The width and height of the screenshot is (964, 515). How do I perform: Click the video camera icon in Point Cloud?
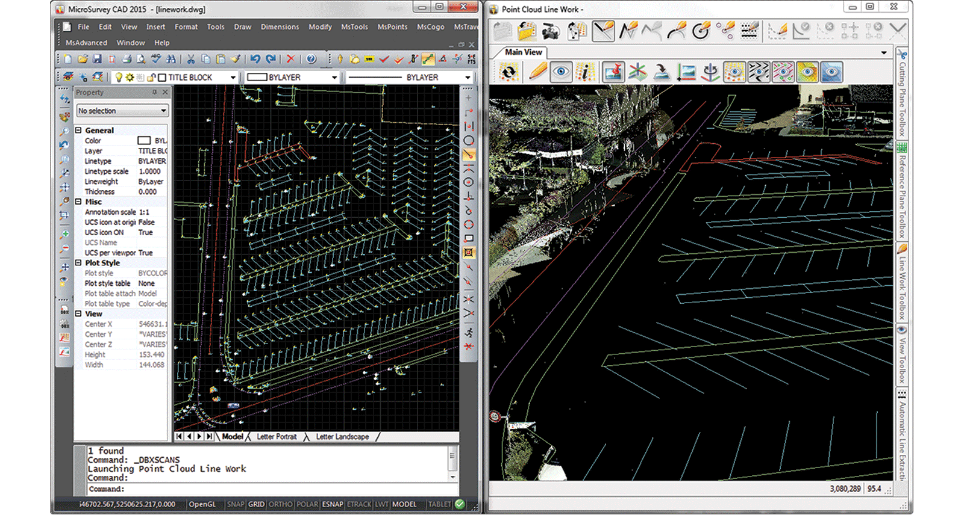tap(551, 31)
